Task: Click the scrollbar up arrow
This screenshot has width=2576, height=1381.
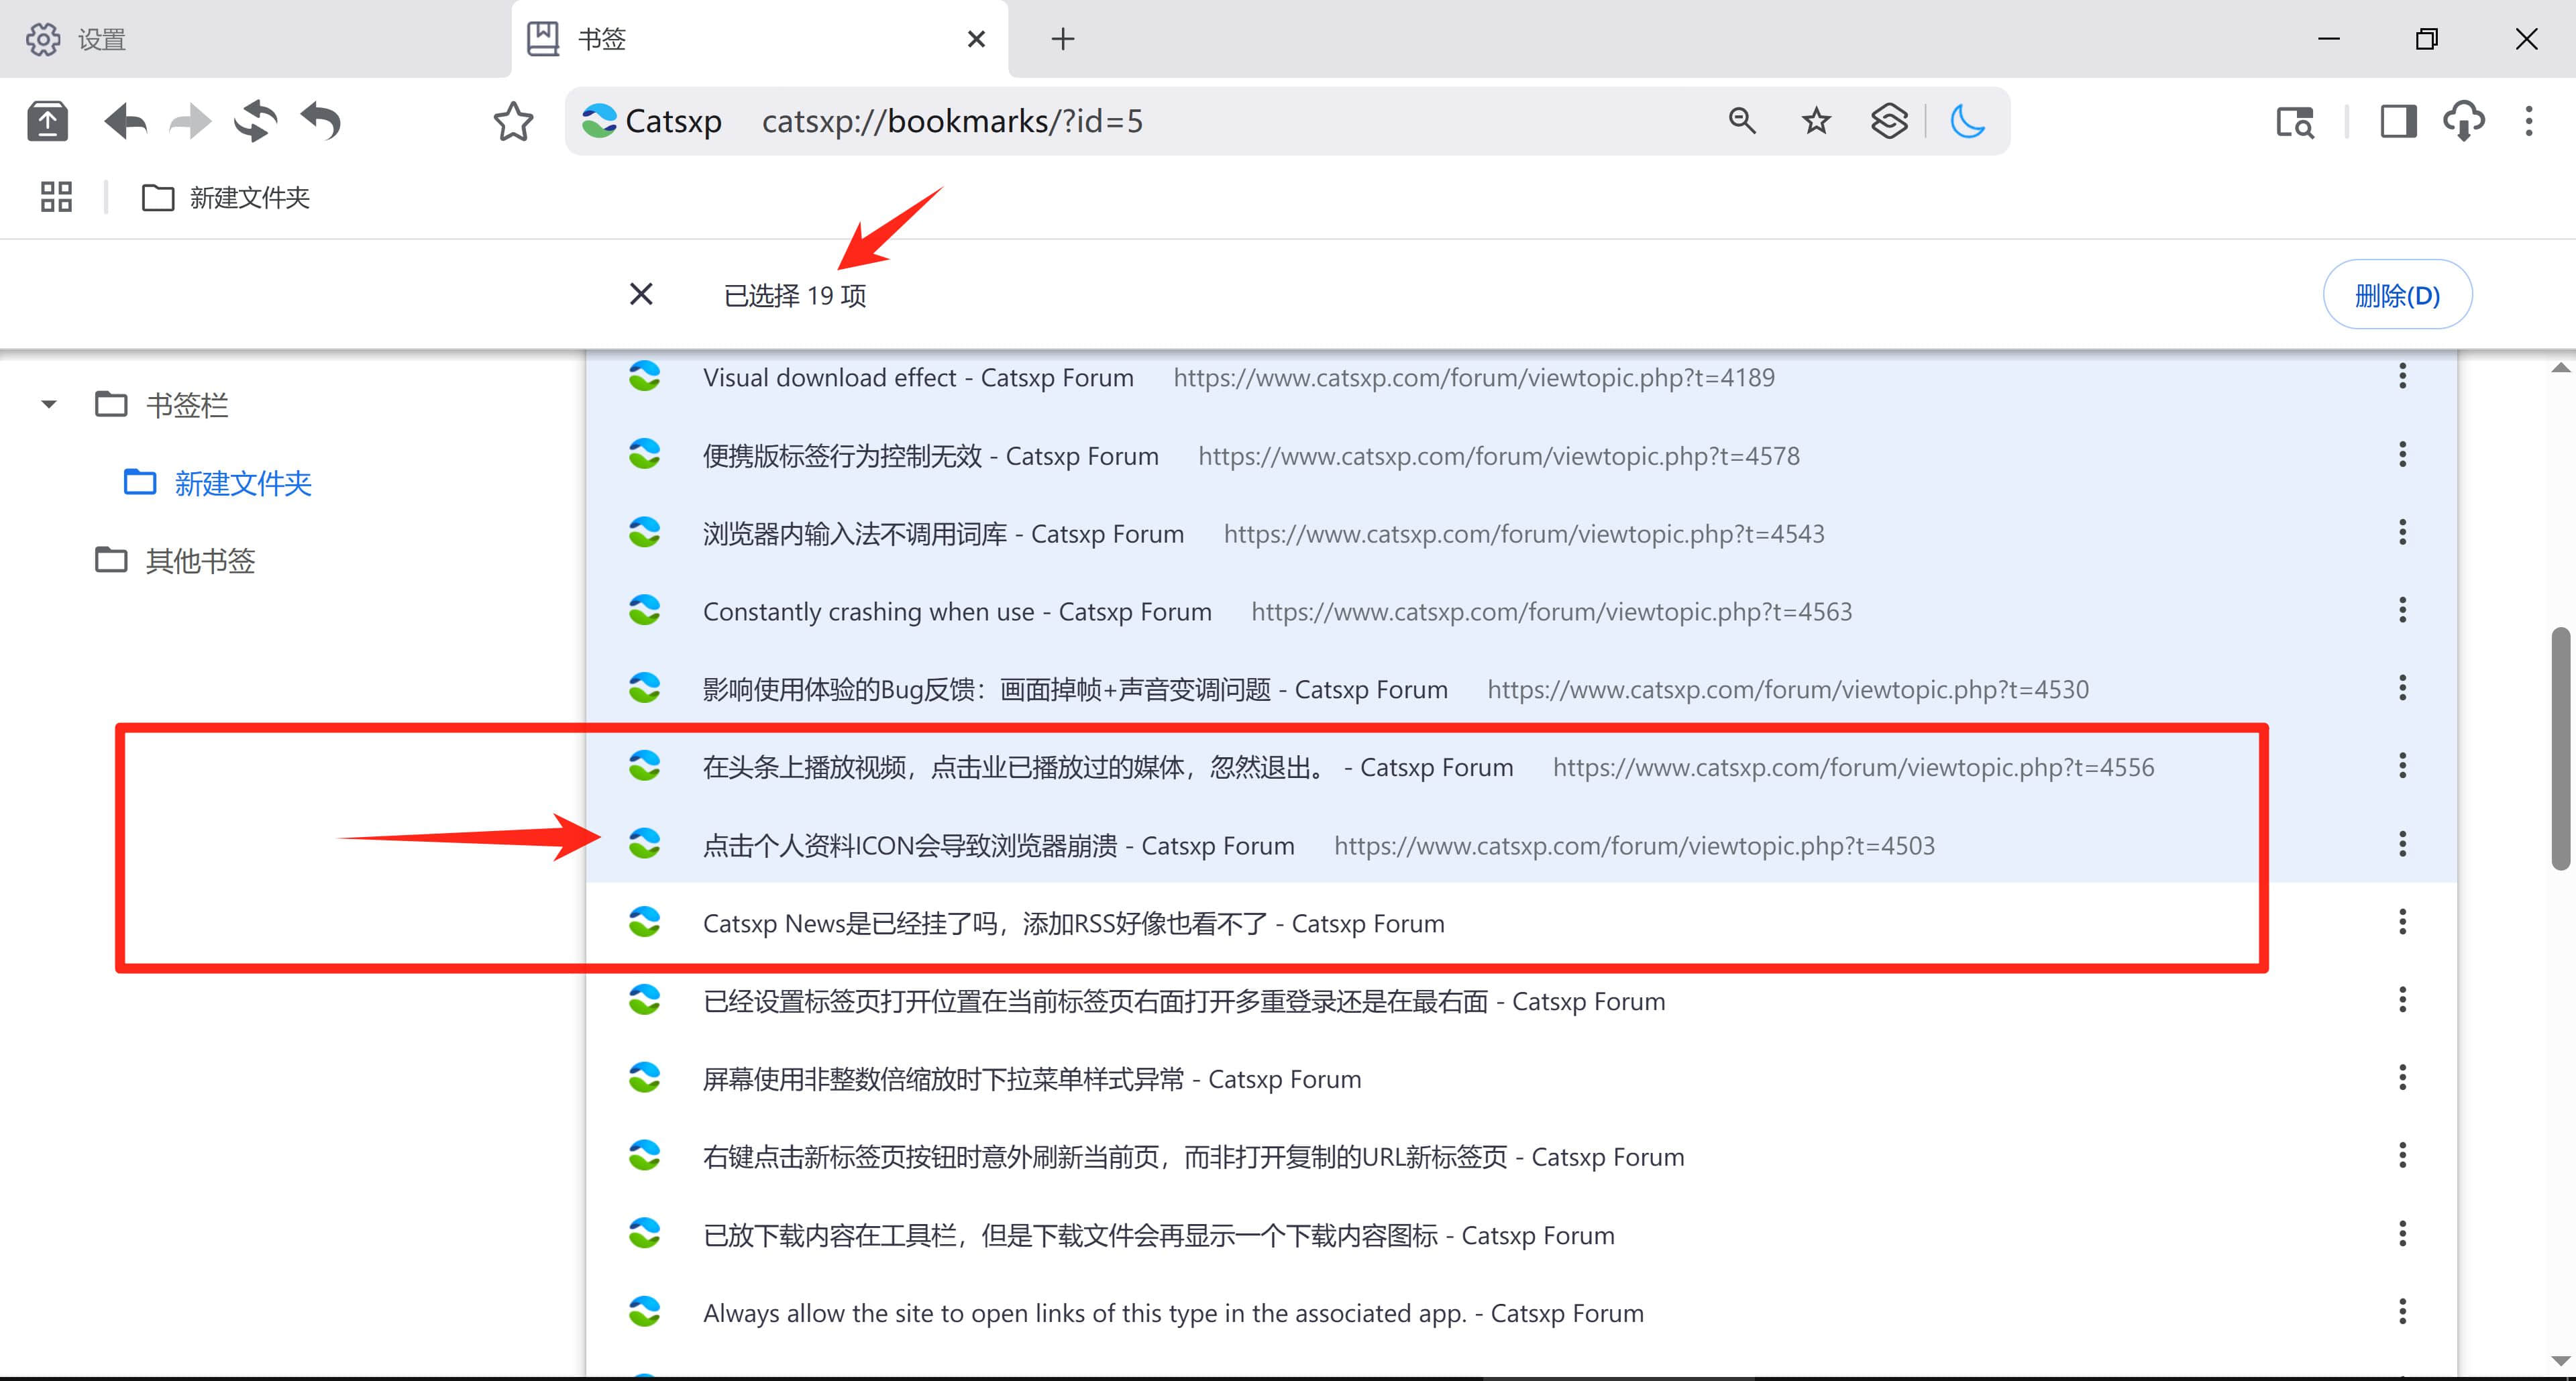Action: click(2560, 367)
